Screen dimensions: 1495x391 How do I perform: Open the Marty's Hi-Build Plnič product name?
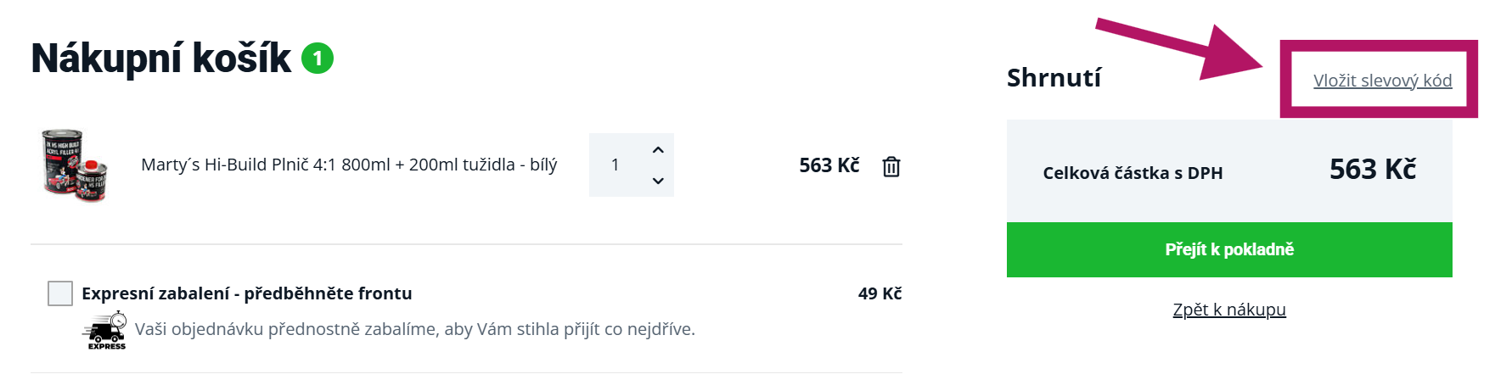pos(349,165)
